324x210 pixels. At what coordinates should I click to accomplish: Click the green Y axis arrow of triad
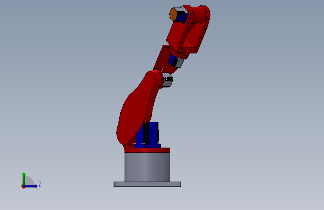coord(24,179)
